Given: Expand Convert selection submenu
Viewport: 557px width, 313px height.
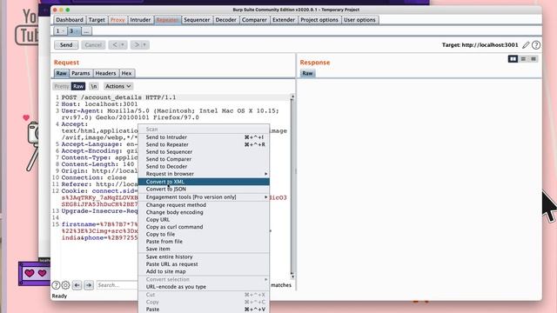Looking at the screenshot, I should (265, 279).
